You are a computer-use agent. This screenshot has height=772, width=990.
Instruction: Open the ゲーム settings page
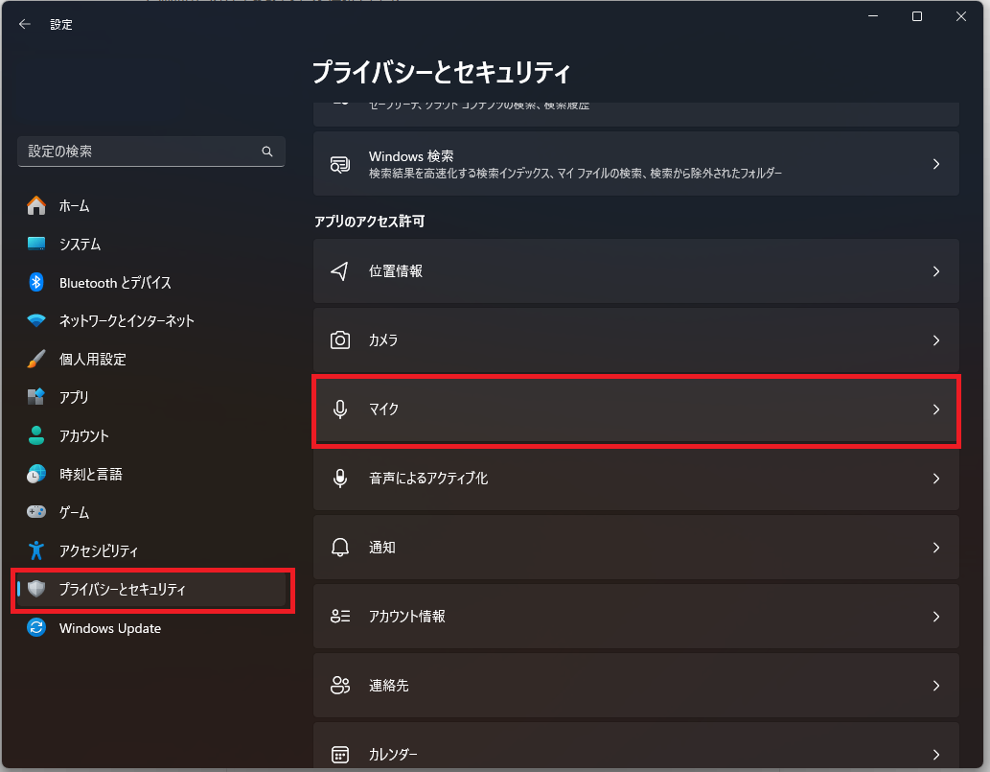pos(150,512)
